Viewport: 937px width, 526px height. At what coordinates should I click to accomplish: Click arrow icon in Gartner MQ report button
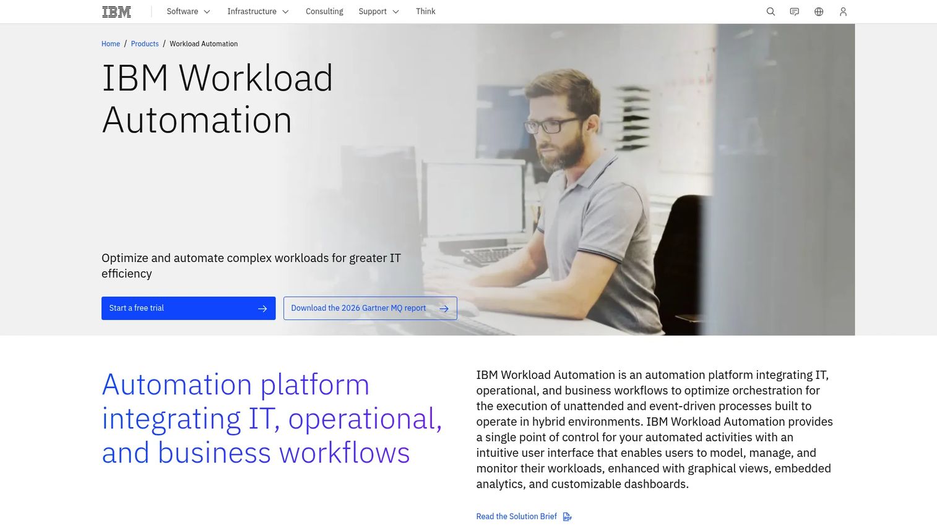coord(444,308)
